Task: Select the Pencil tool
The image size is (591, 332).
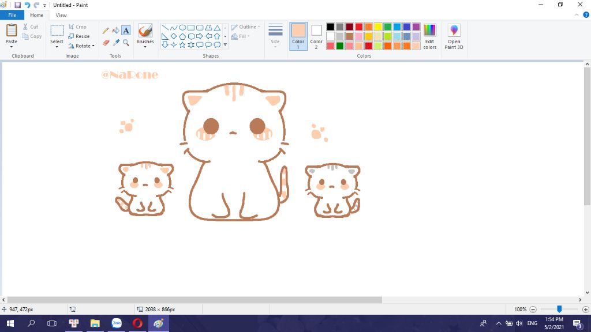Action: (x=106, y=31)
